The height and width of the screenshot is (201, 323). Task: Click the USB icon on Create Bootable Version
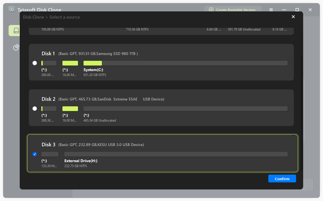click(211, 9)
